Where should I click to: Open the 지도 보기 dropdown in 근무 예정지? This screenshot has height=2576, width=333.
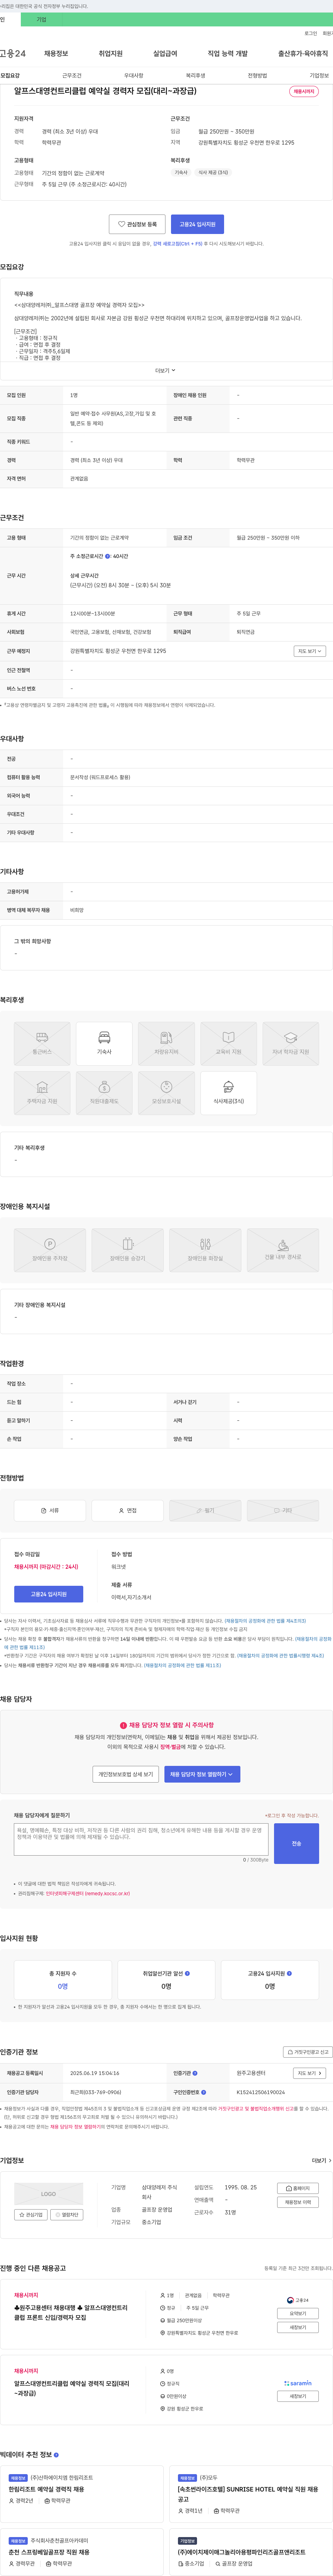(x=309, y=651)
